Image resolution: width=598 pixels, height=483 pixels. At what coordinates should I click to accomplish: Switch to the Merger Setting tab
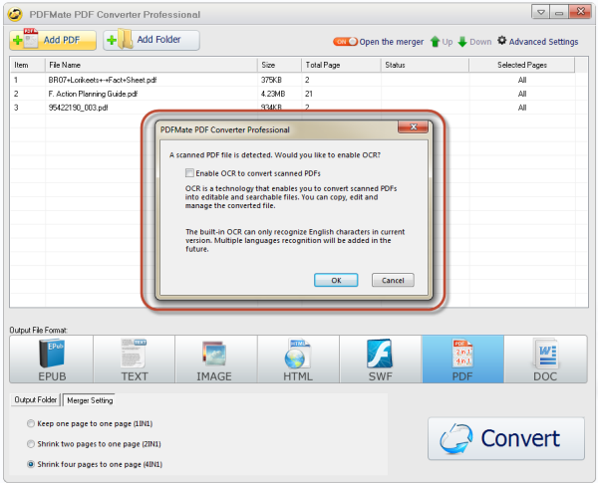point(90,400)
